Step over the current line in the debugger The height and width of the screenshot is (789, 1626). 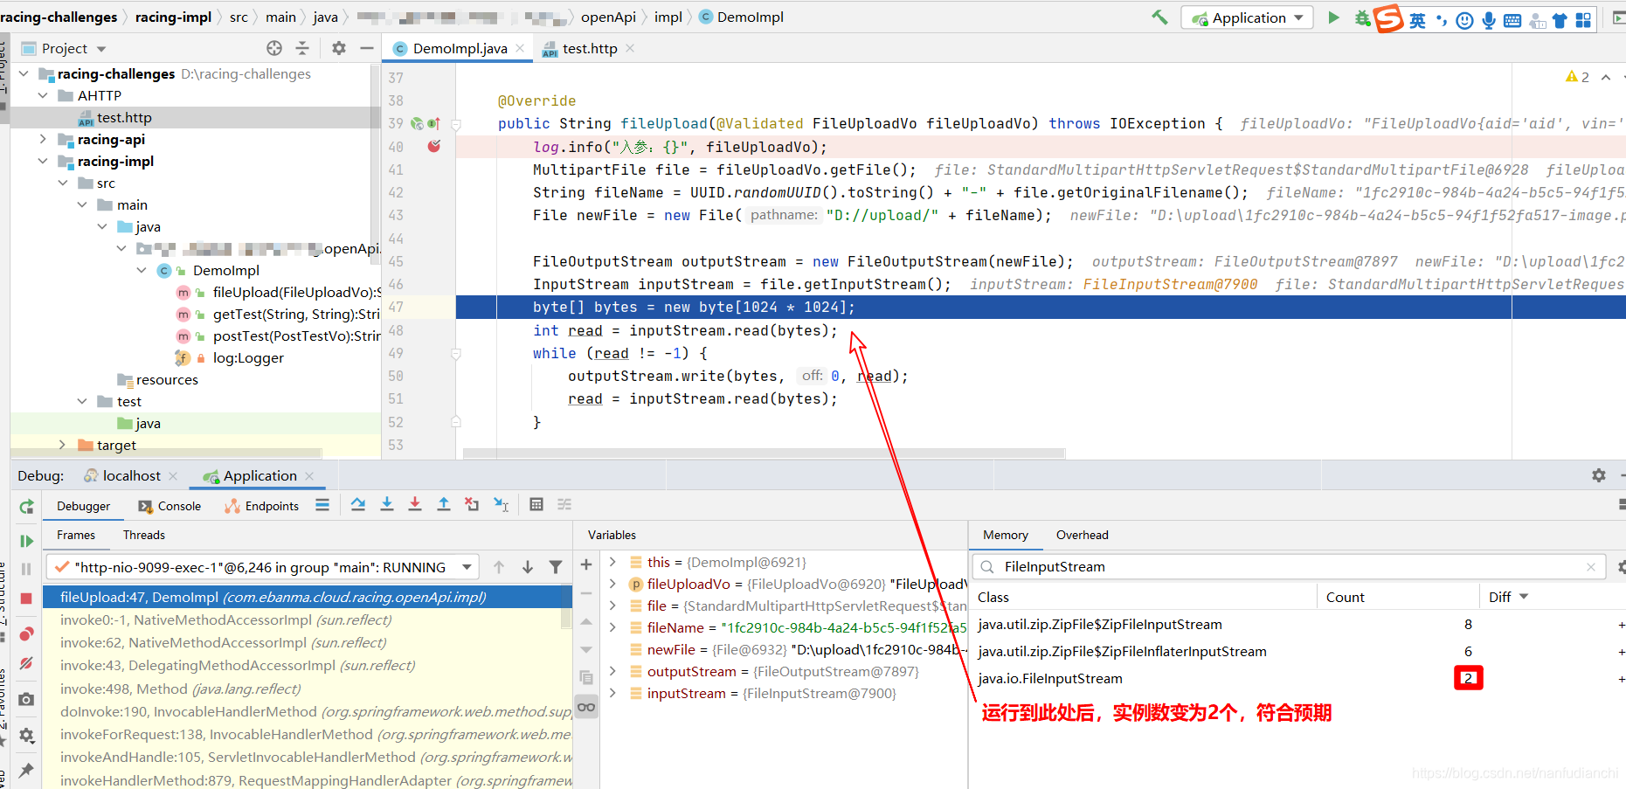click(x=358, y=504)
